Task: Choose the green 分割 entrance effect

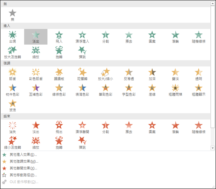Action: (x=105, y=37)
